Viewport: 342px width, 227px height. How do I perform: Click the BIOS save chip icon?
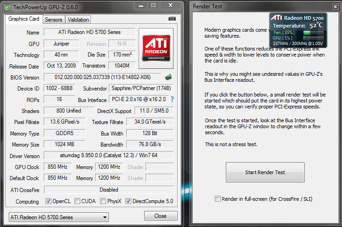click(x=168, y=77)
